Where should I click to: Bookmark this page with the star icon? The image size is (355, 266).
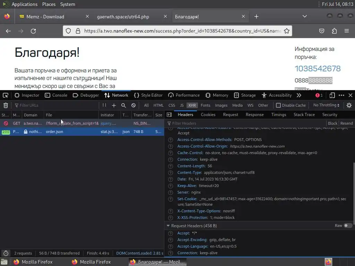pos(287,31)
